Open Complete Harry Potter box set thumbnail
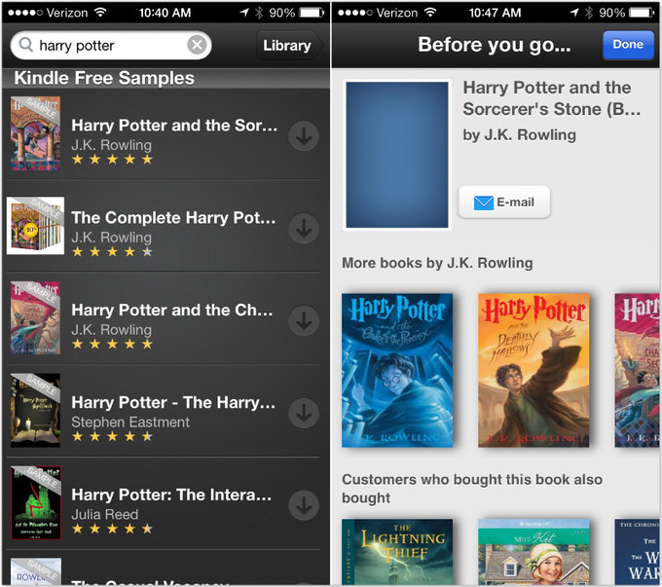The width and height of the screenshot is (662, 587). coord(35,226)
